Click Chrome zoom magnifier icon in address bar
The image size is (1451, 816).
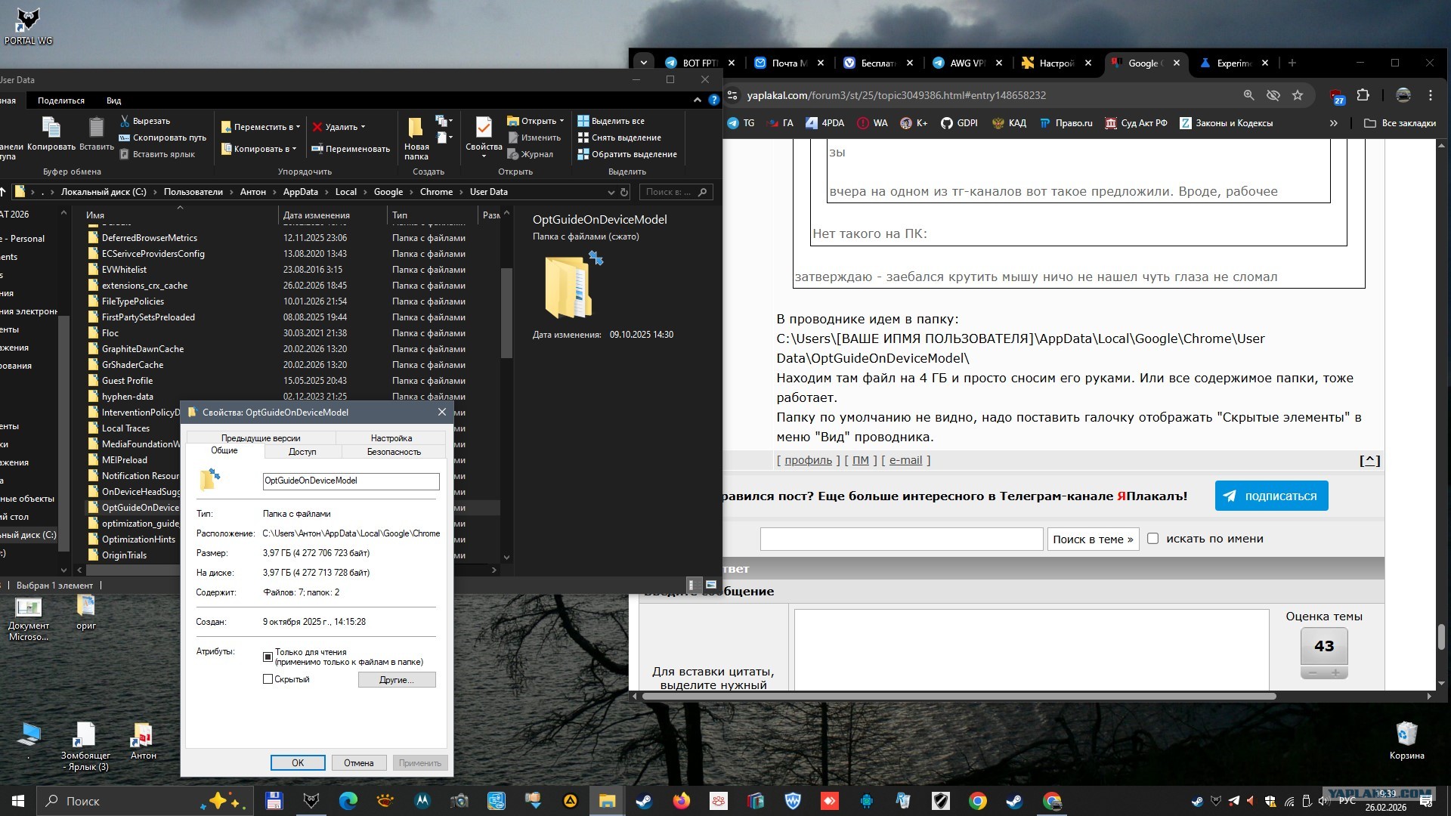click(1248, 95)
